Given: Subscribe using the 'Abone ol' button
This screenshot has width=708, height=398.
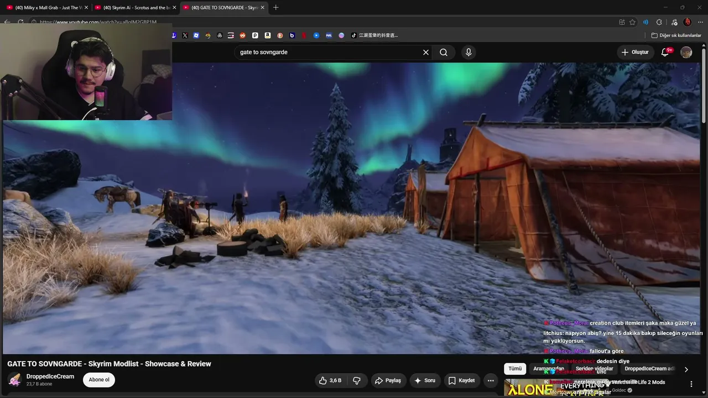Looking at the screenshot, I should pyautogui.click(x=99, y=380).
